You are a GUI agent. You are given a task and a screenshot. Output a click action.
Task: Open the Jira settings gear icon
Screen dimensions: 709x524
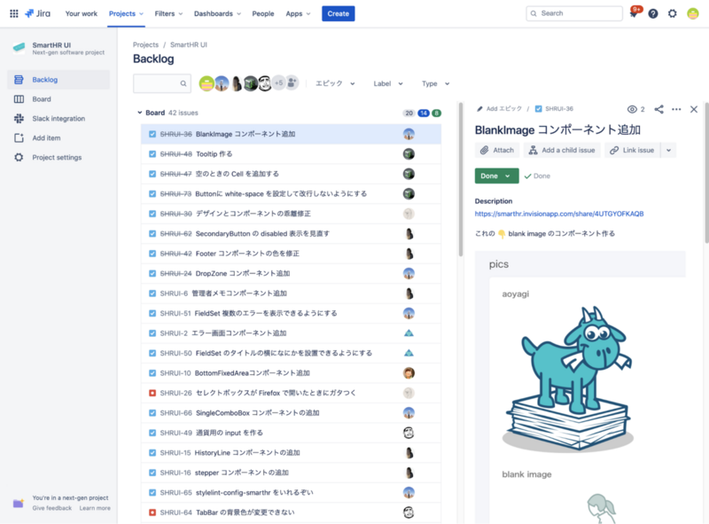pyautogui.click(x=673, y=13)
